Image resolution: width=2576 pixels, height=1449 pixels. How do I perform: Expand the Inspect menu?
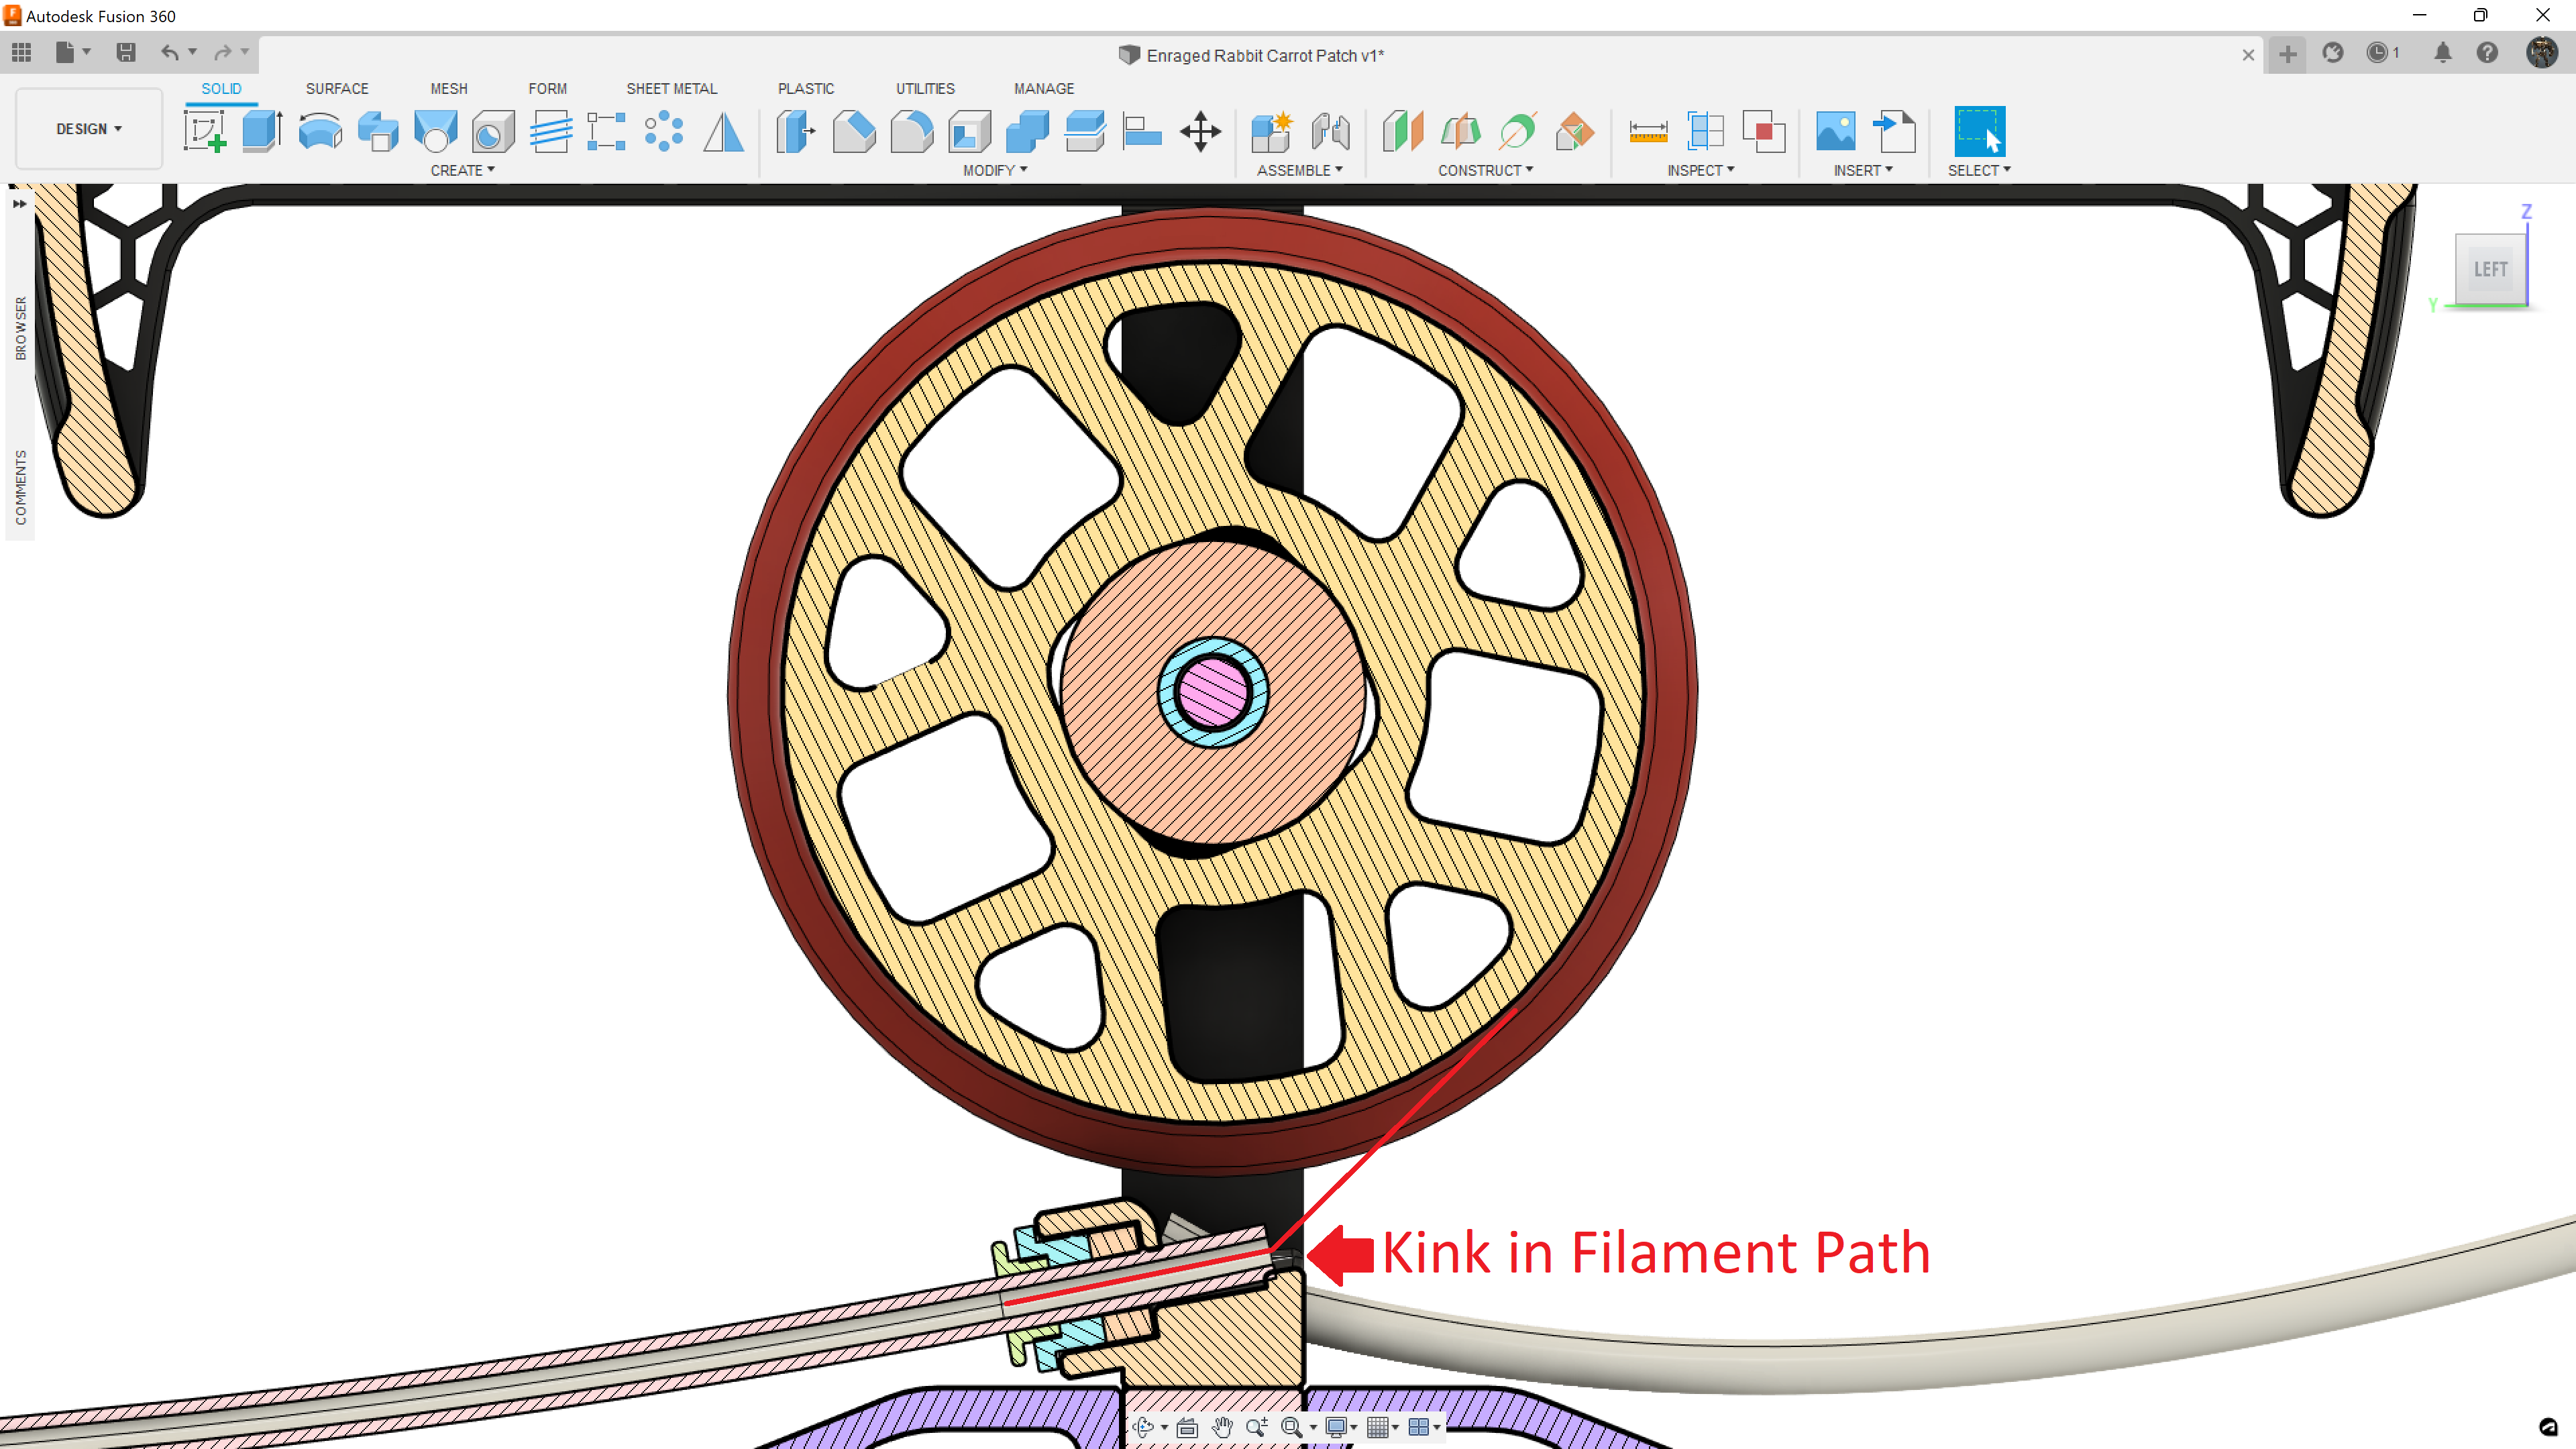[1700, 171]
